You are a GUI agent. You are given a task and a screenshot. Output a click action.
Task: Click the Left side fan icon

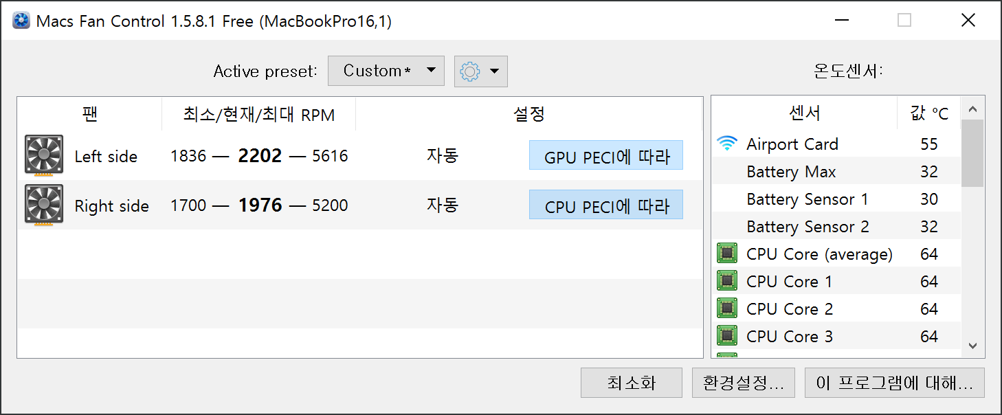pos(44,155)
